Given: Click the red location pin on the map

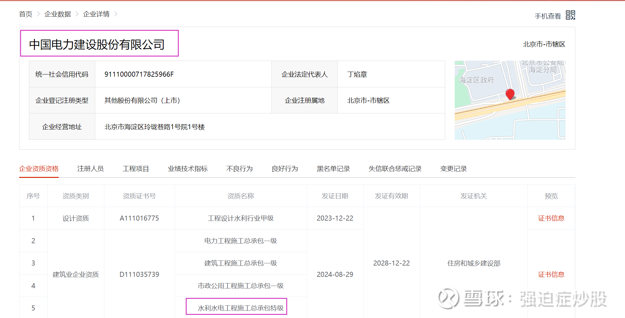Looking at the screenshot, I should [x=510, y=94].
